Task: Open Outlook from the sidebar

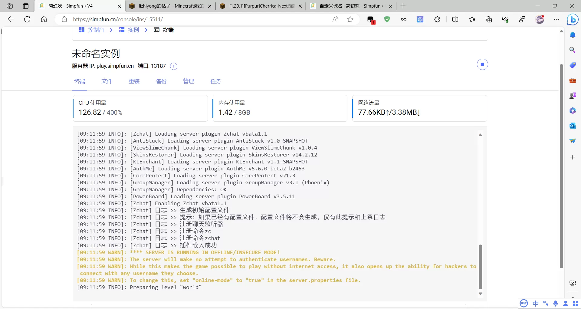Action: click(573, 126)
